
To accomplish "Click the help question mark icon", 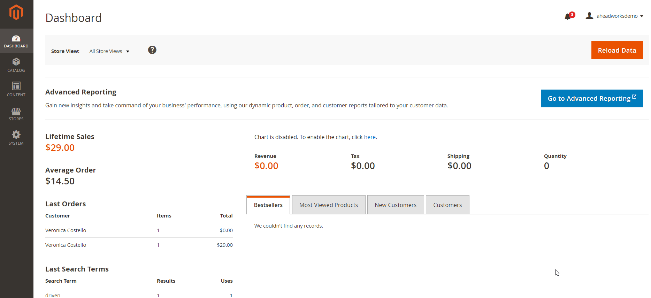I will (x=152, y=50).
